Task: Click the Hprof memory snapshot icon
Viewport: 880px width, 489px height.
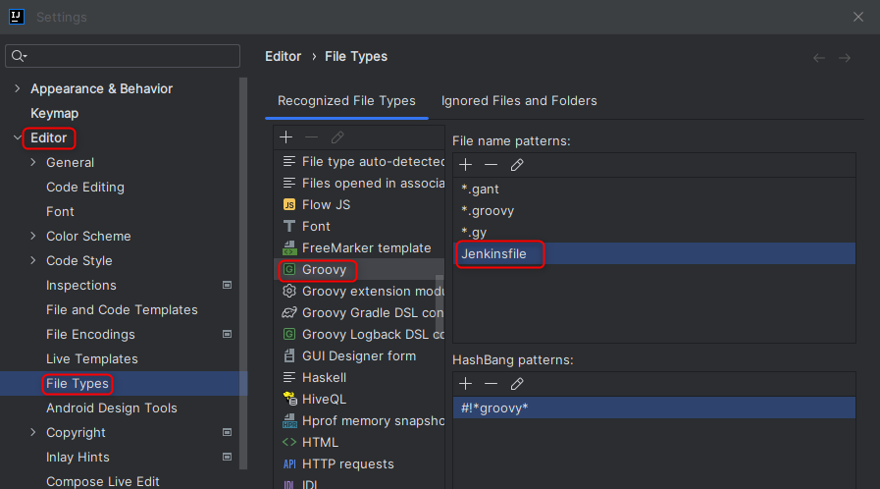Action: [x=289, y=420]
